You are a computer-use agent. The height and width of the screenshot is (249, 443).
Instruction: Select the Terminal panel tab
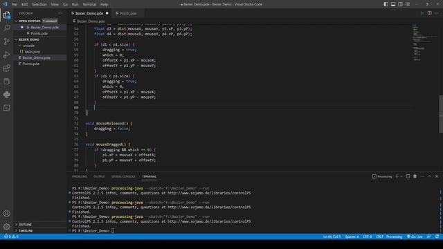(150, 176)
